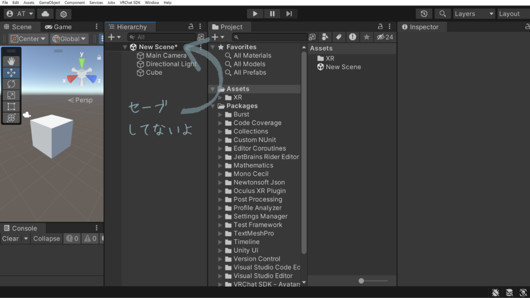The height and width of the screenshot is (298, 530).
Task: Select the Rect transform tool
Action: [11, 107]
